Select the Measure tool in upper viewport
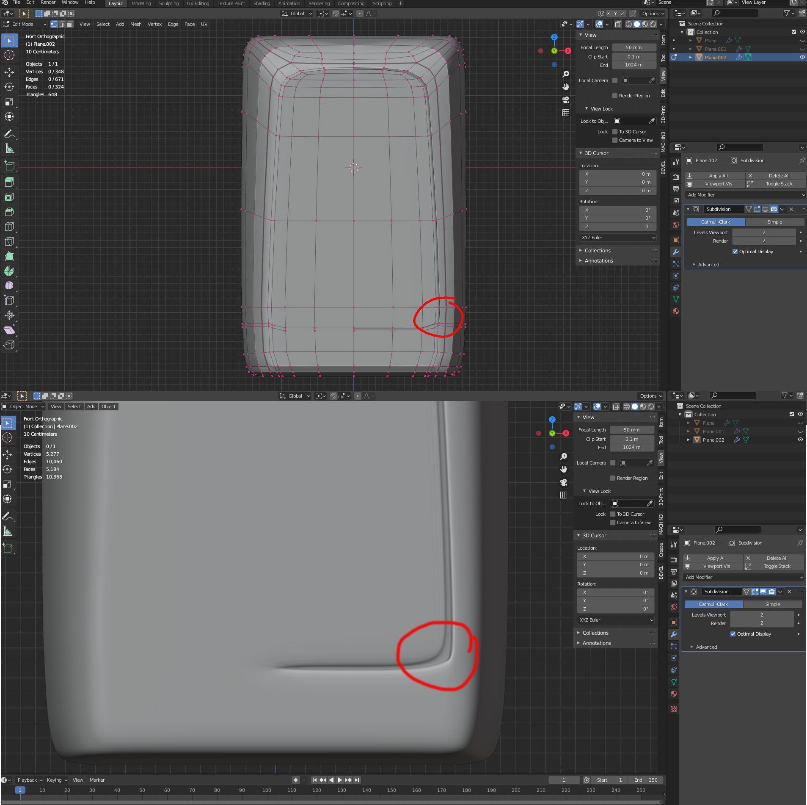 (9, 149)
